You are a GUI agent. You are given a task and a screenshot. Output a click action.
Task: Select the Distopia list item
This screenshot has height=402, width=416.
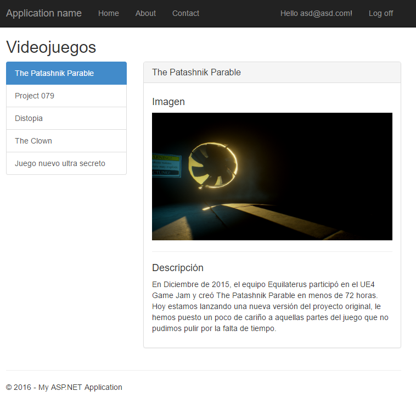point(66,118)
